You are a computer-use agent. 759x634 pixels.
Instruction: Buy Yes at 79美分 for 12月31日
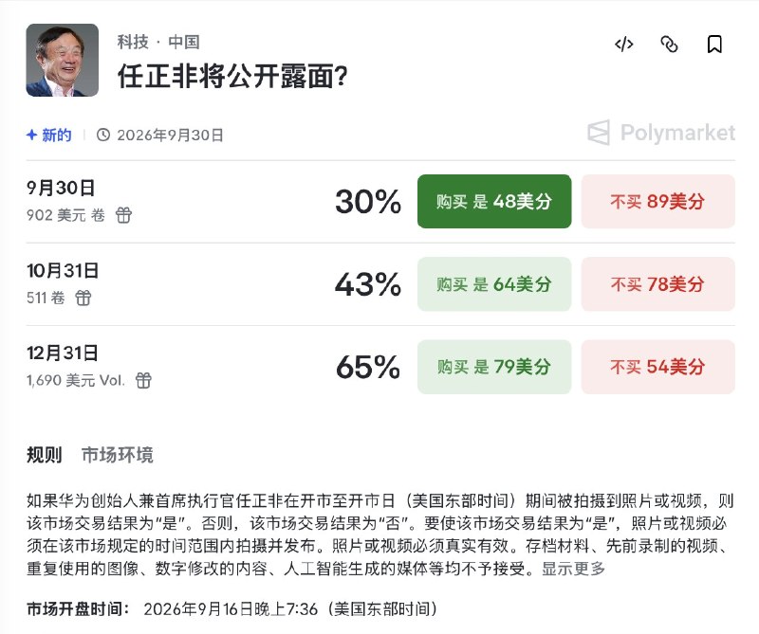[x=494, y=367]
